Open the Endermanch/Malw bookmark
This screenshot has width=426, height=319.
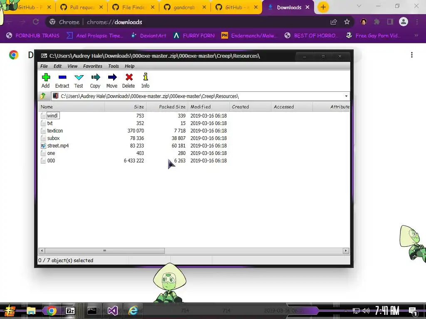(250, 36)
